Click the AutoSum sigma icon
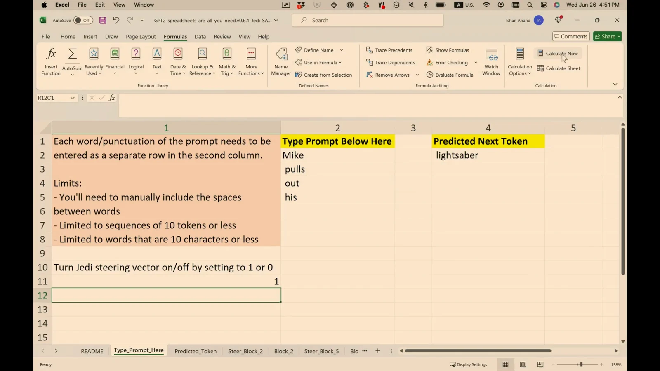This screenshot has width=660, height=371. [x=72, y=54]
